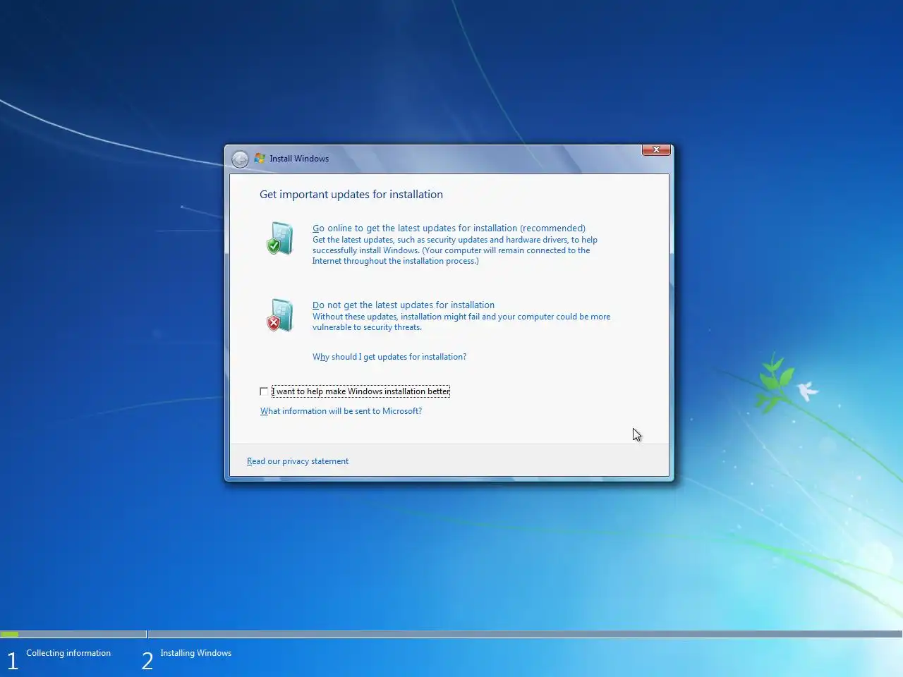
Task: Click the Get important updates heading
Action: click(351, 195)
